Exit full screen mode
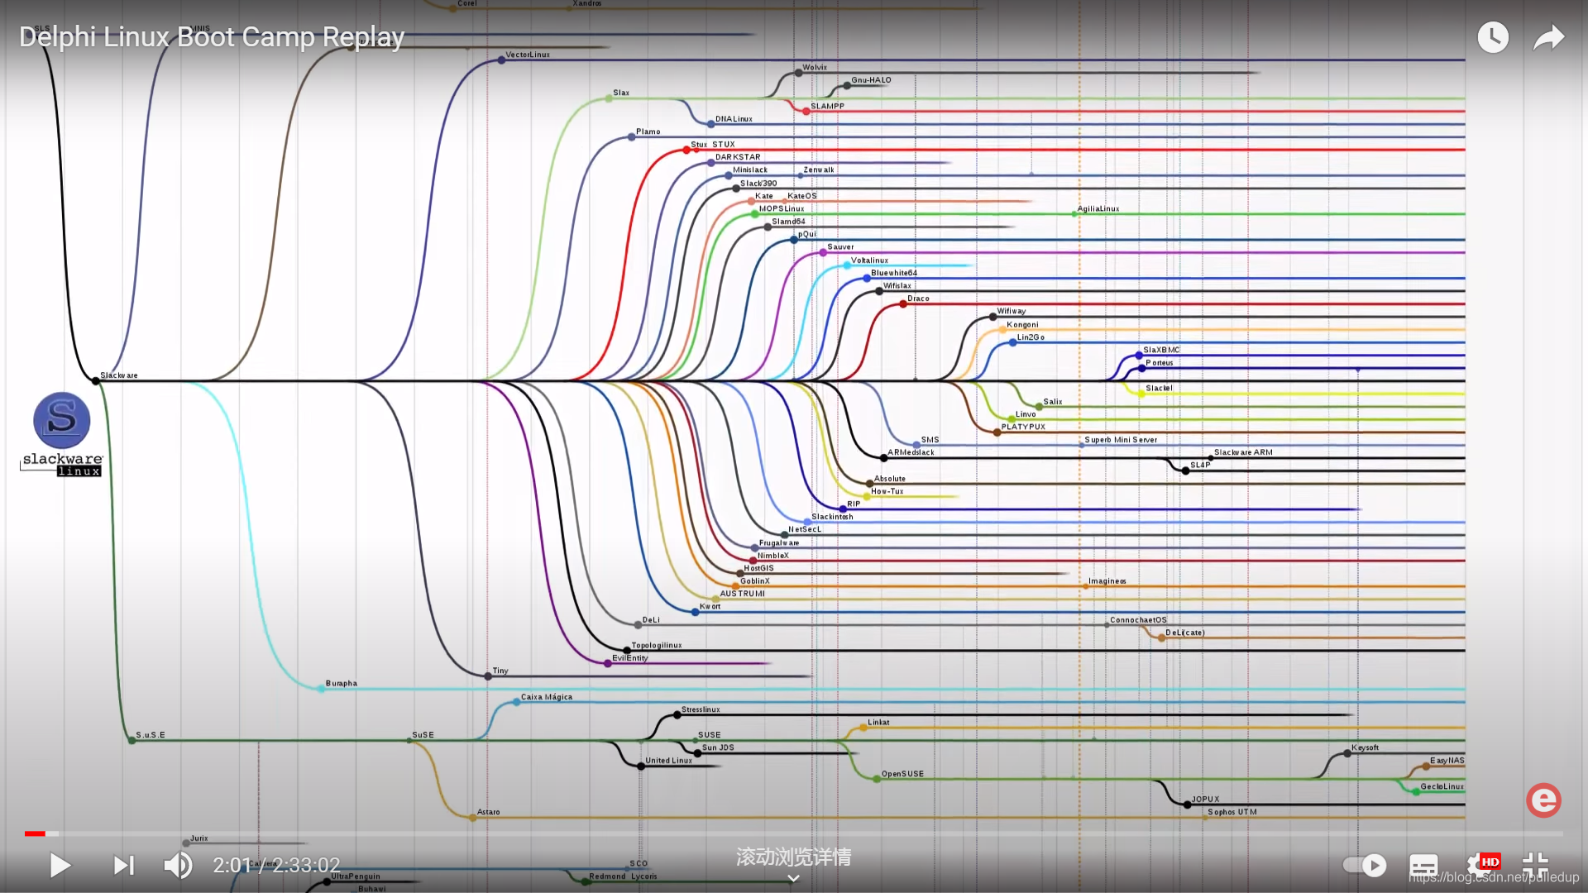Viewport: 1588px width, 893px height. (x=1535, y=866)
